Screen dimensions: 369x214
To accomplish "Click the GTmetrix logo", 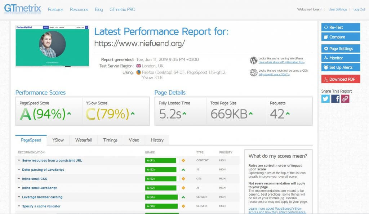I will pyautogui.click(x=23, y=9).
